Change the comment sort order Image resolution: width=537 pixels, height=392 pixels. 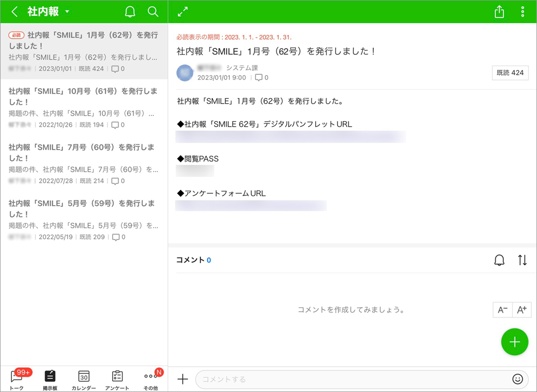[x=523, y=260]
